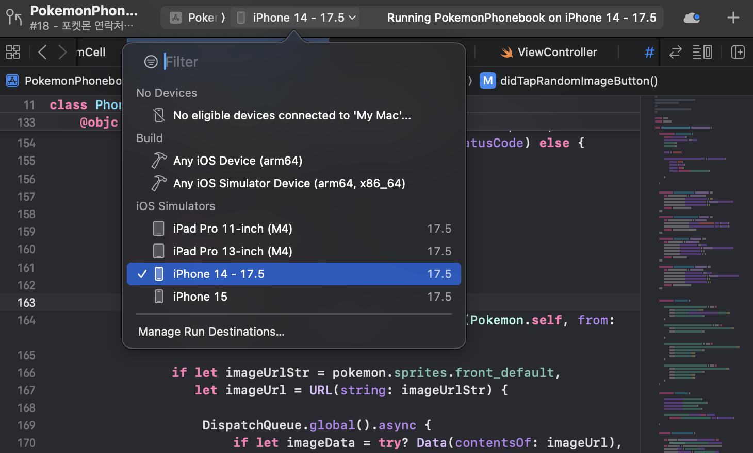Click the iPad Pro 13-inch device icon

159,251
